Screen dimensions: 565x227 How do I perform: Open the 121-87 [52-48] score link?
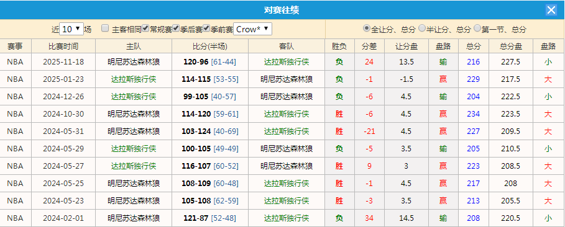pyautogui.click(x=209, y=218)
